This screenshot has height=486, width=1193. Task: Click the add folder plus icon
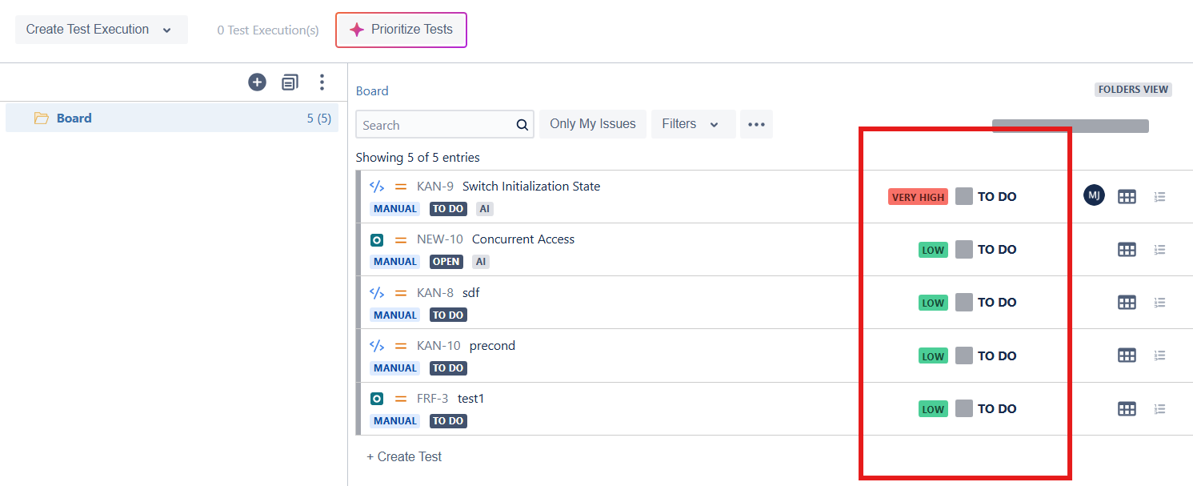click(257, 82)
